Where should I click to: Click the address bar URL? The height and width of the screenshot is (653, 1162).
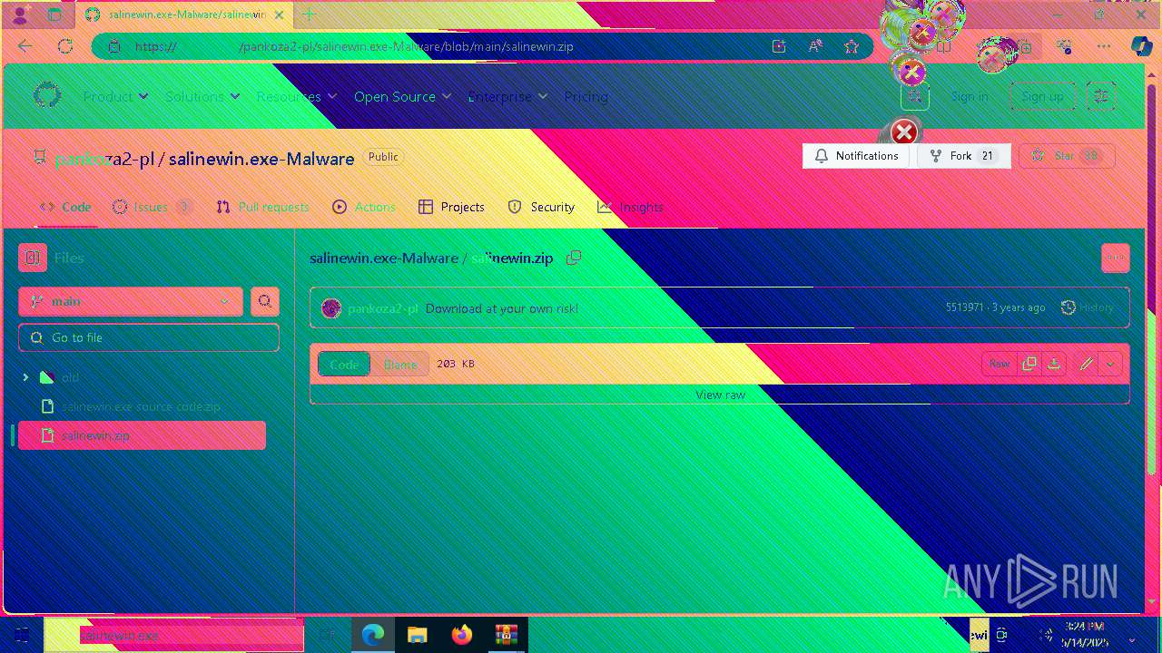pyautogui.click(x=354, y=46)
